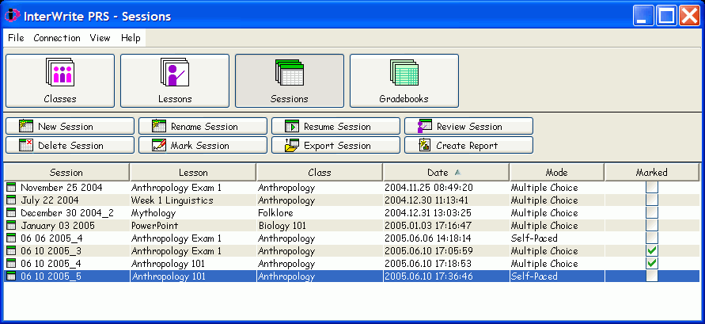Image resolution: width=705 pixels, height=324 pixels.
Task: Toggle Marked checkbox for July 22 2004
Action: pos(652,200)
